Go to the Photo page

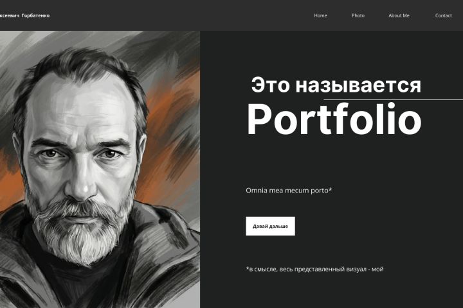point(358,15)
